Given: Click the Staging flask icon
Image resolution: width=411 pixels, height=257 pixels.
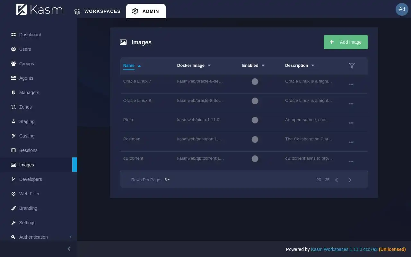Looking at the screenshot, I should click(x=13, y=121).
